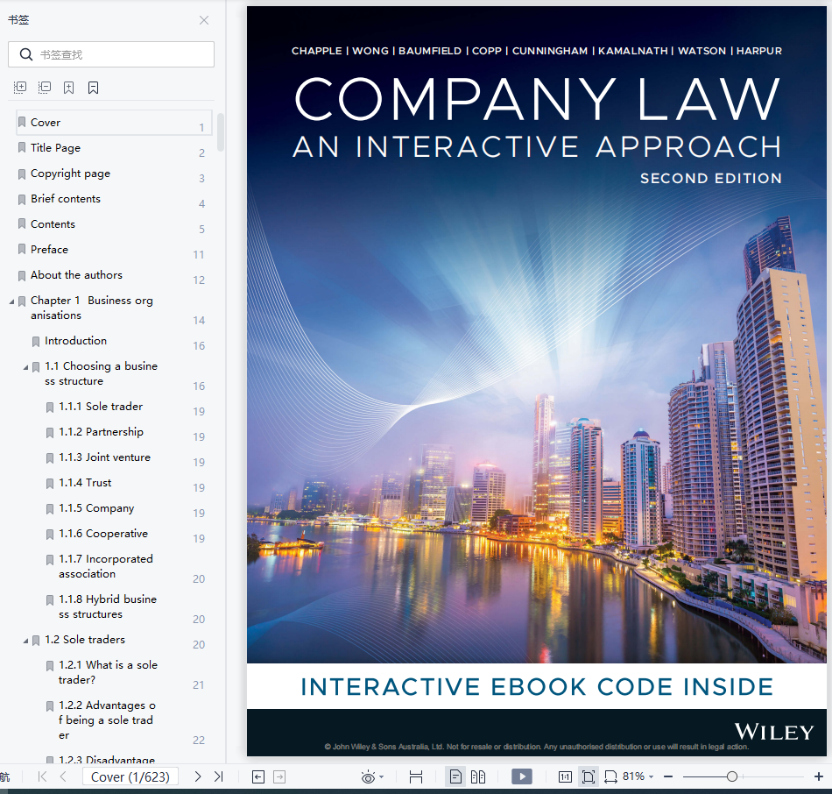Click the fit width icon

(x=416, y=777)
